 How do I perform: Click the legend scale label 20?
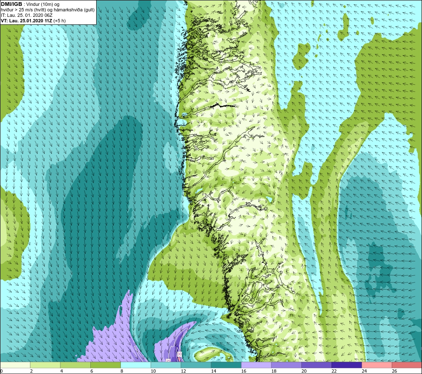[304, 371]
